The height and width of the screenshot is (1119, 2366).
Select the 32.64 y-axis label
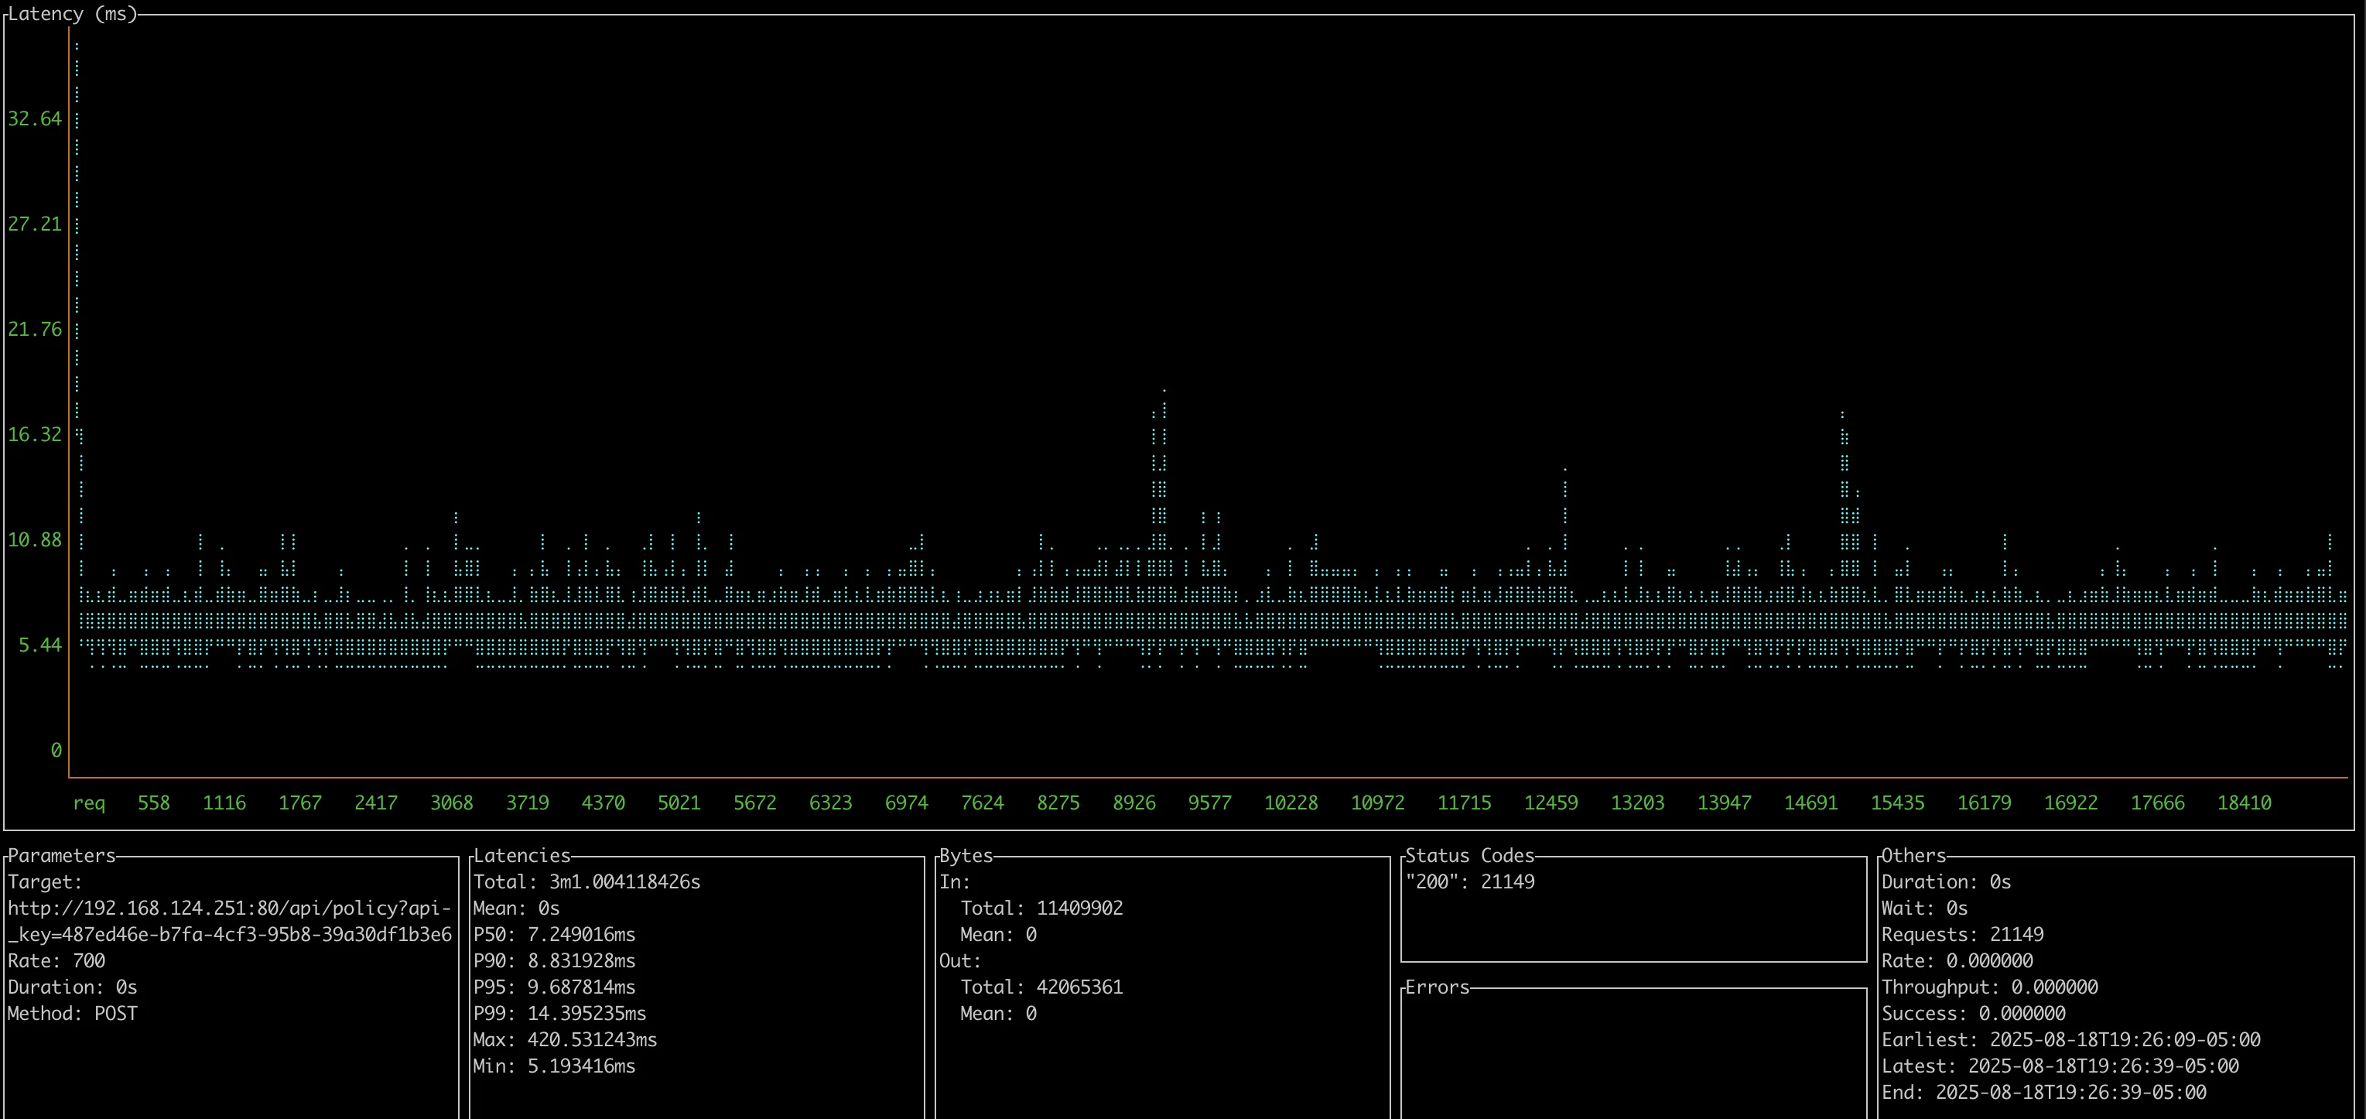(35, 119)
